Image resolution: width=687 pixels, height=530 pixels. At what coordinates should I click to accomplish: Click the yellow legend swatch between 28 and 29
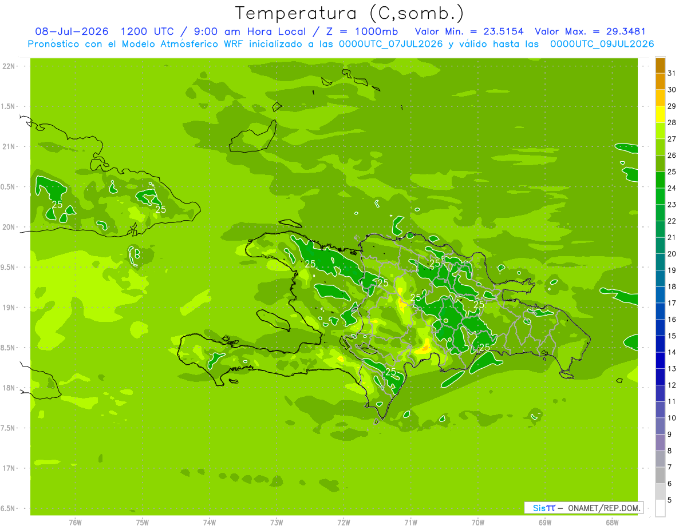[x=660, y=114]
